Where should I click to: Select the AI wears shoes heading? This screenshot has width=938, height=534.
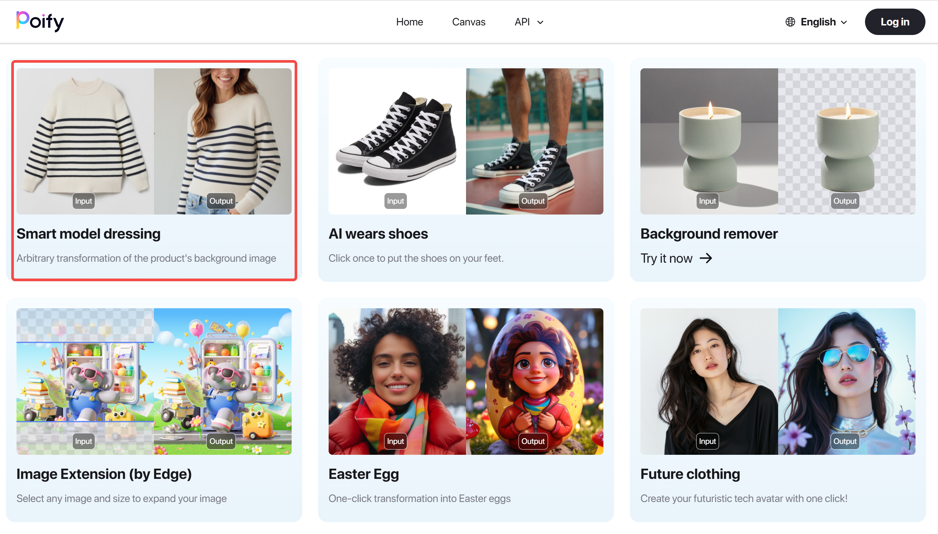tap(378, 234)
